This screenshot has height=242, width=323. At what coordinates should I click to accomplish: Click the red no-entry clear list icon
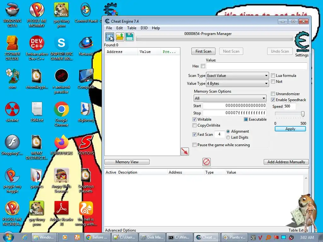point(206,162)
